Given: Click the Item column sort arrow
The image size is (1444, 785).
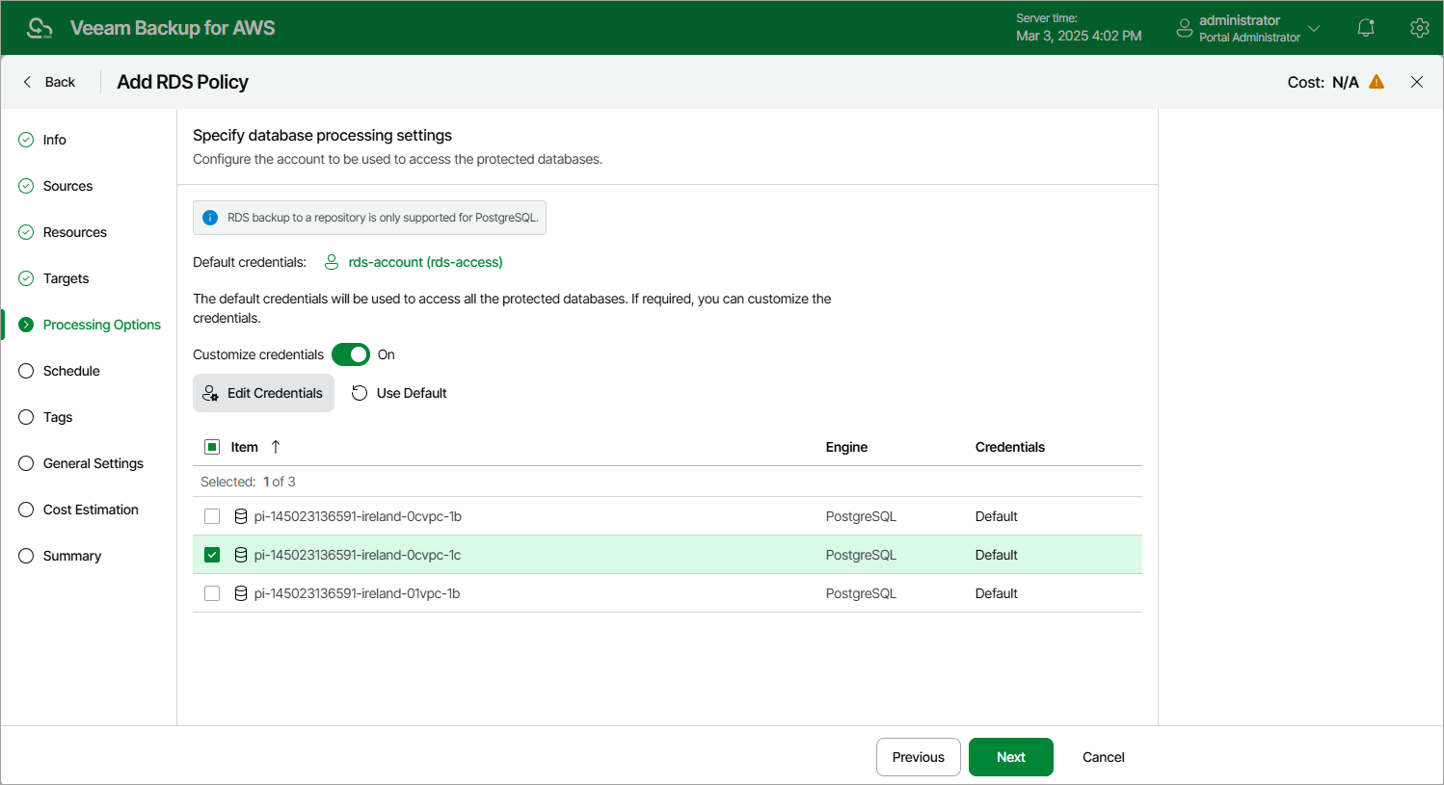Looking at the screenshot, I should pos(276,447).
